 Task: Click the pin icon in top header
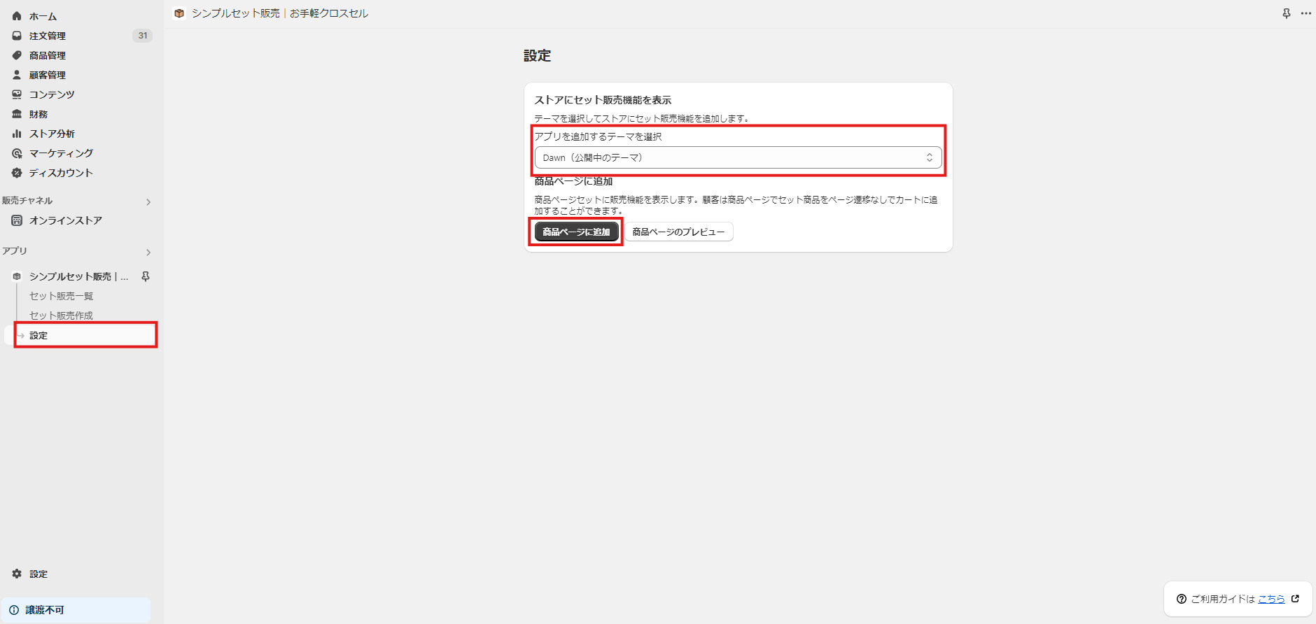click(1287, 13)
